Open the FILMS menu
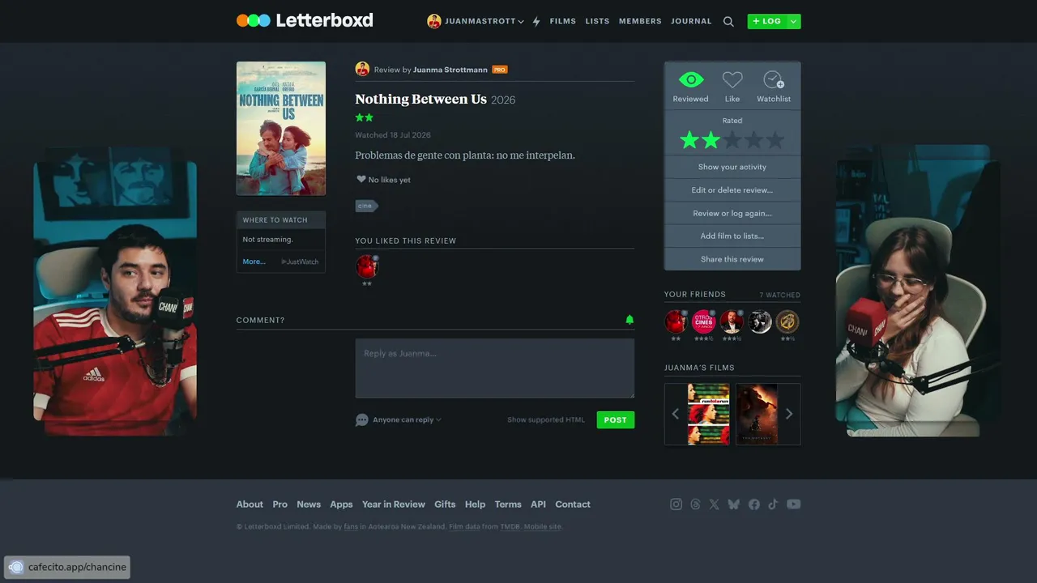1037x583 pixels. point(562,21)
